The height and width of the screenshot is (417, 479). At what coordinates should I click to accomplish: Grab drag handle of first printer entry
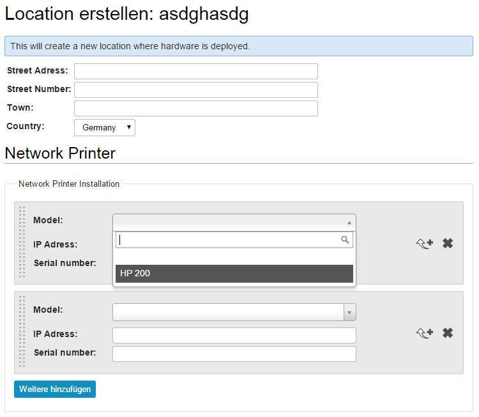click(x=22, y=242)
